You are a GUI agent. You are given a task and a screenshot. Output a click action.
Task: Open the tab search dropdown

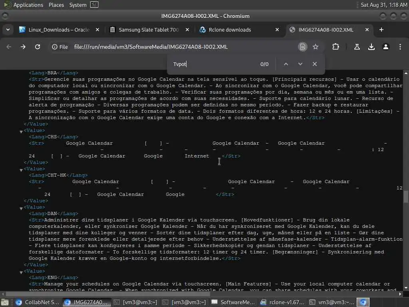coord(8,30)
